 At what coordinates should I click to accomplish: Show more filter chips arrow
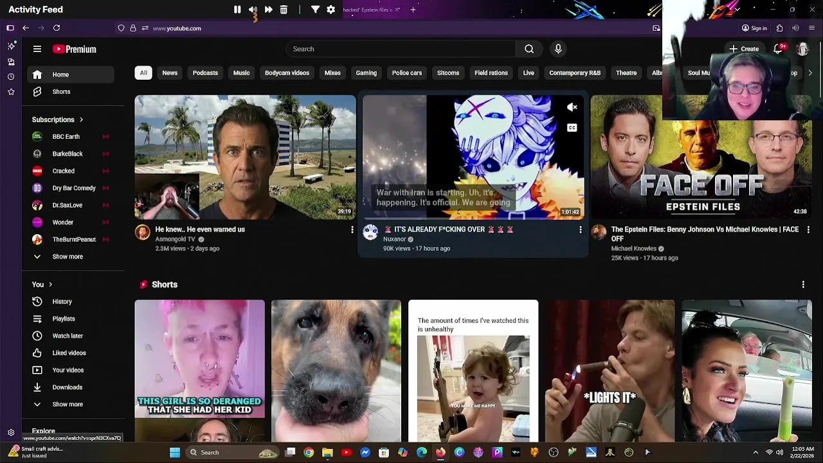point(809,73)
